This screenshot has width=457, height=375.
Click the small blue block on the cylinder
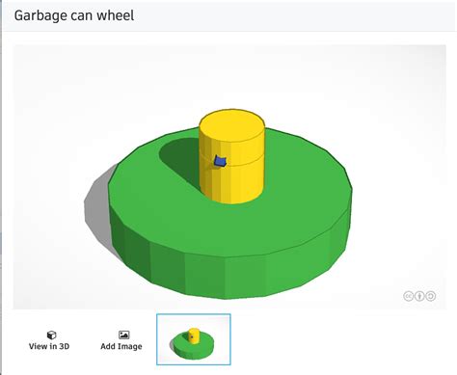[220, 161]
